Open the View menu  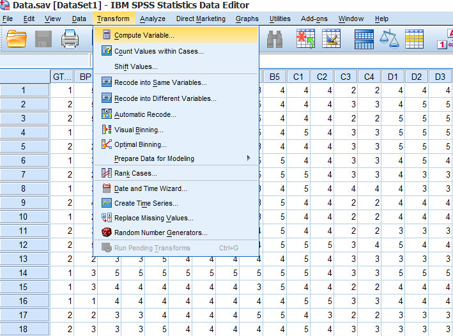(52, 19)
